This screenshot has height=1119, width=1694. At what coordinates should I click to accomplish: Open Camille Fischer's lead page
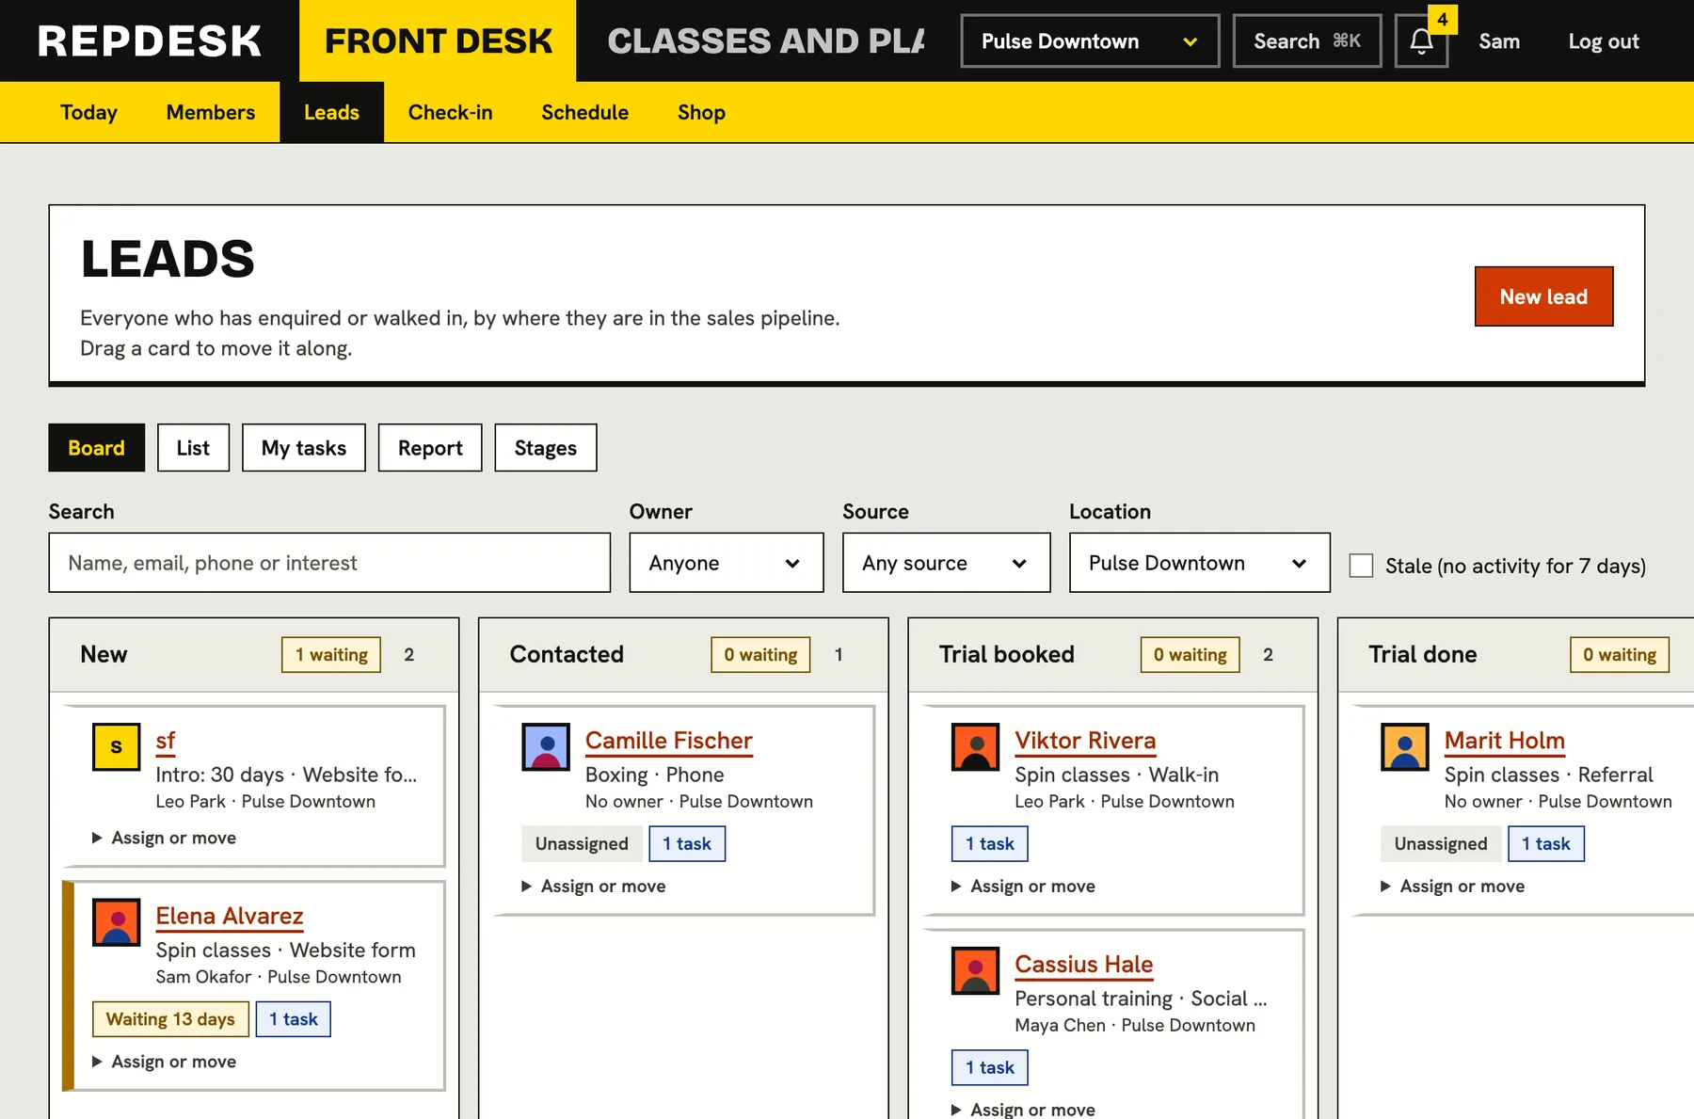[668, 741]
